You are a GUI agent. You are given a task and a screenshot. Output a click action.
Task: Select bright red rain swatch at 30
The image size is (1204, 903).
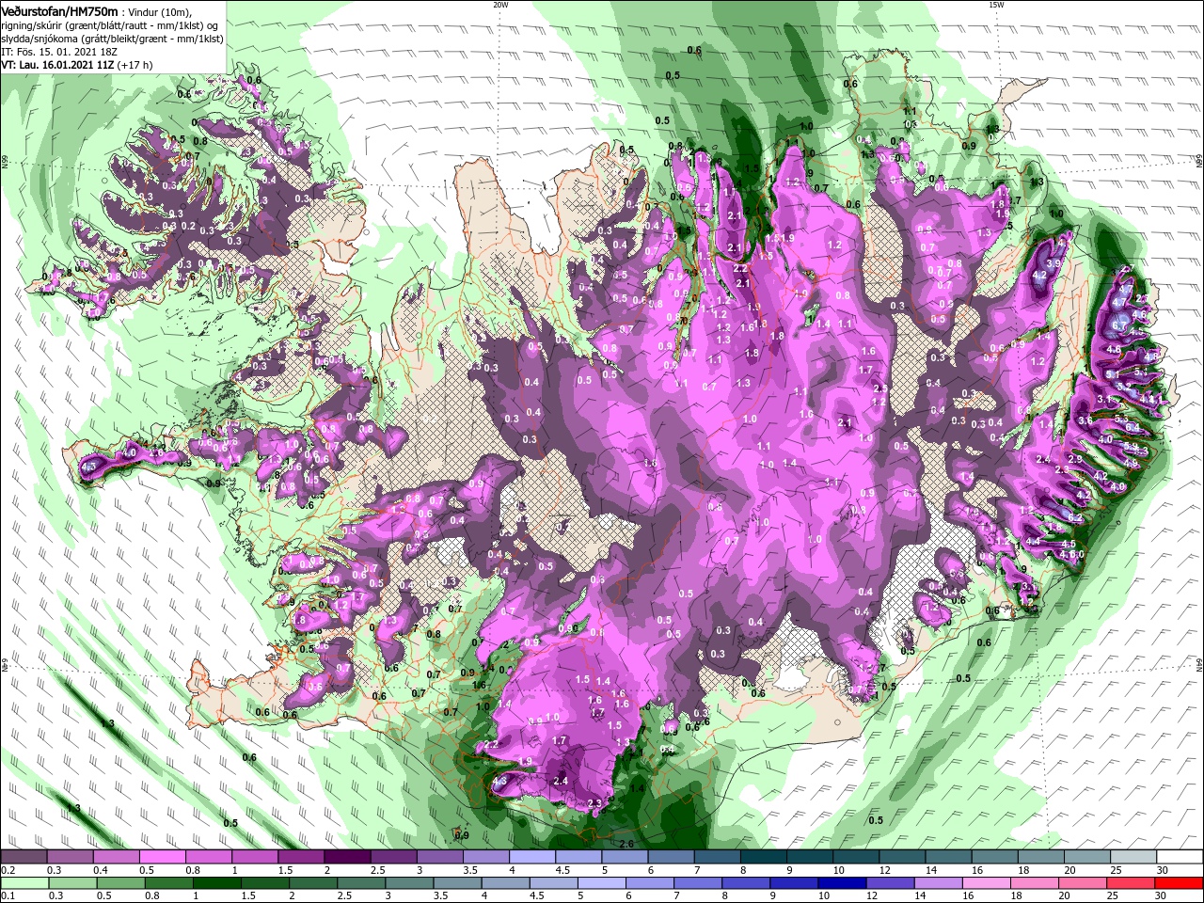click(1179, 883)
